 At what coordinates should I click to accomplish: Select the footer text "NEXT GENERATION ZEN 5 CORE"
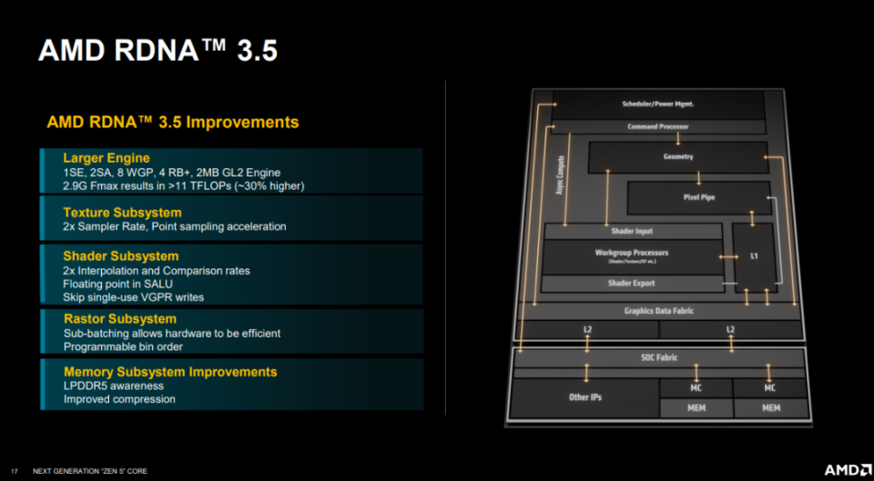tap(90, 471)
